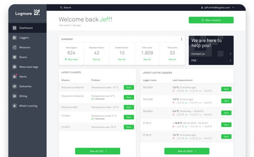Open alert Temperature over 8 °C
This screenshot has height=157, width=254.
tap(129, 97)
